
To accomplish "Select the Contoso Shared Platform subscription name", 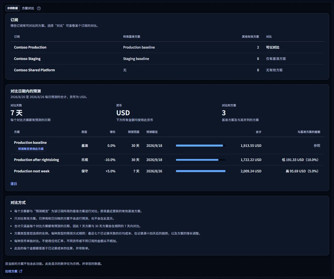I will pyautogui.click(x=34, y=70).
